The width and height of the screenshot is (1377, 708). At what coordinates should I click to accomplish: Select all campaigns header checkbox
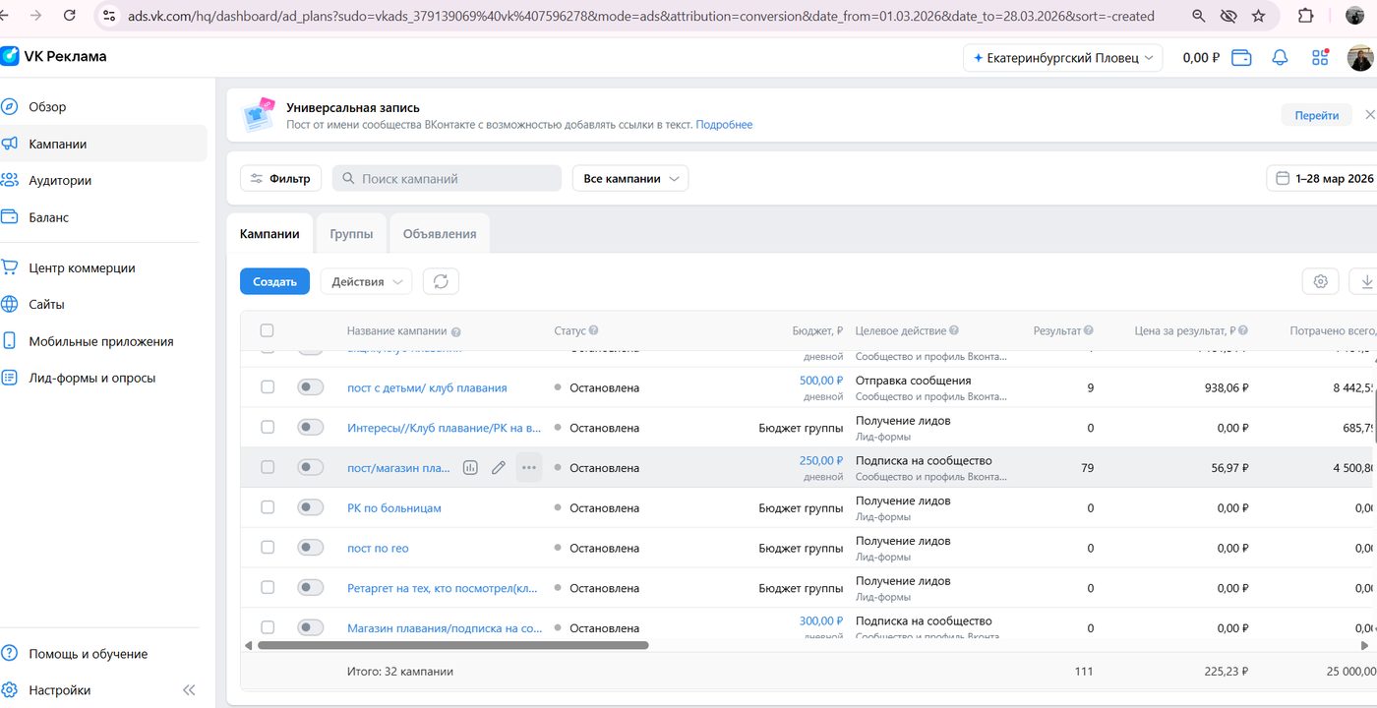coord(268,331)
